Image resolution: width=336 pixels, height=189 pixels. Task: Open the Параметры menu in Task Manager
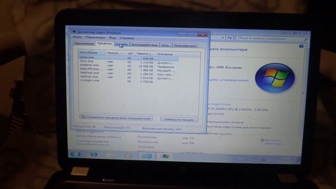[x=96, y=37]
